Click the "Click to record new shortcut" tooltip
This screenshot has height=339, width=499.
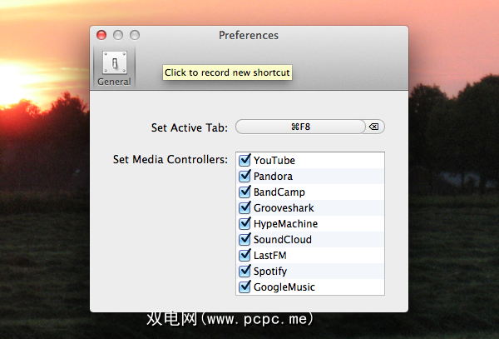(x=227, y=72)
